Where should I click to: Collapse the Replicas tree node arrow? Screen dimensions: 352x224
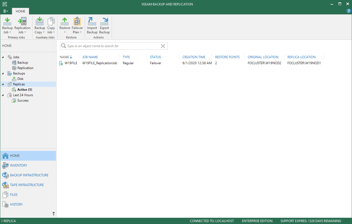(x=3, y=84)
